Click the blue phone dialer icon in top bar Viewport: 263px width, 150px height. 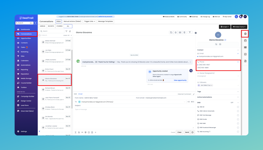click(x=236, y=17)
